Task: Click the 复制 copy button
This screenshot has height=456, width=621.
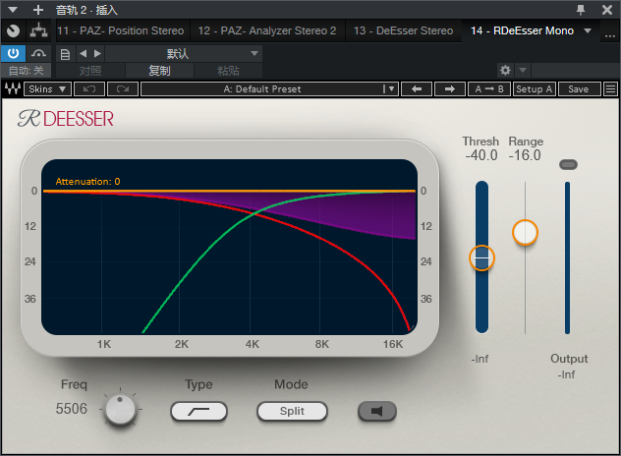Action: click(159, 71)
